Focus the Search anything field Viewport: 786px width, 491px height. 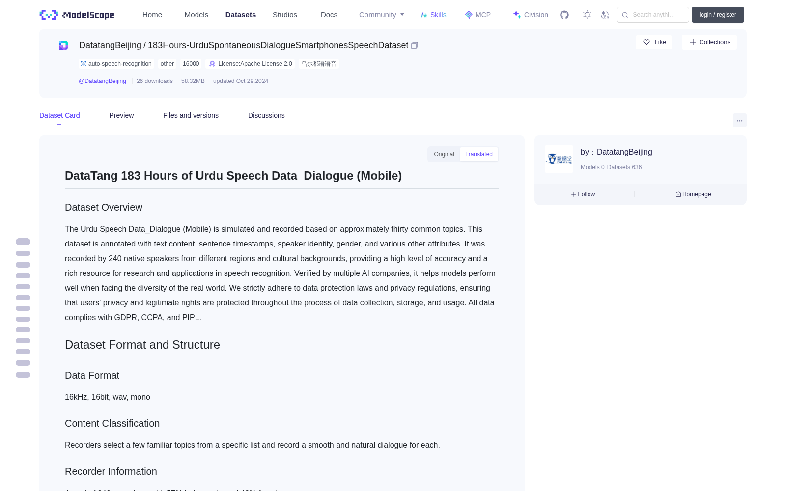[653, 15]
